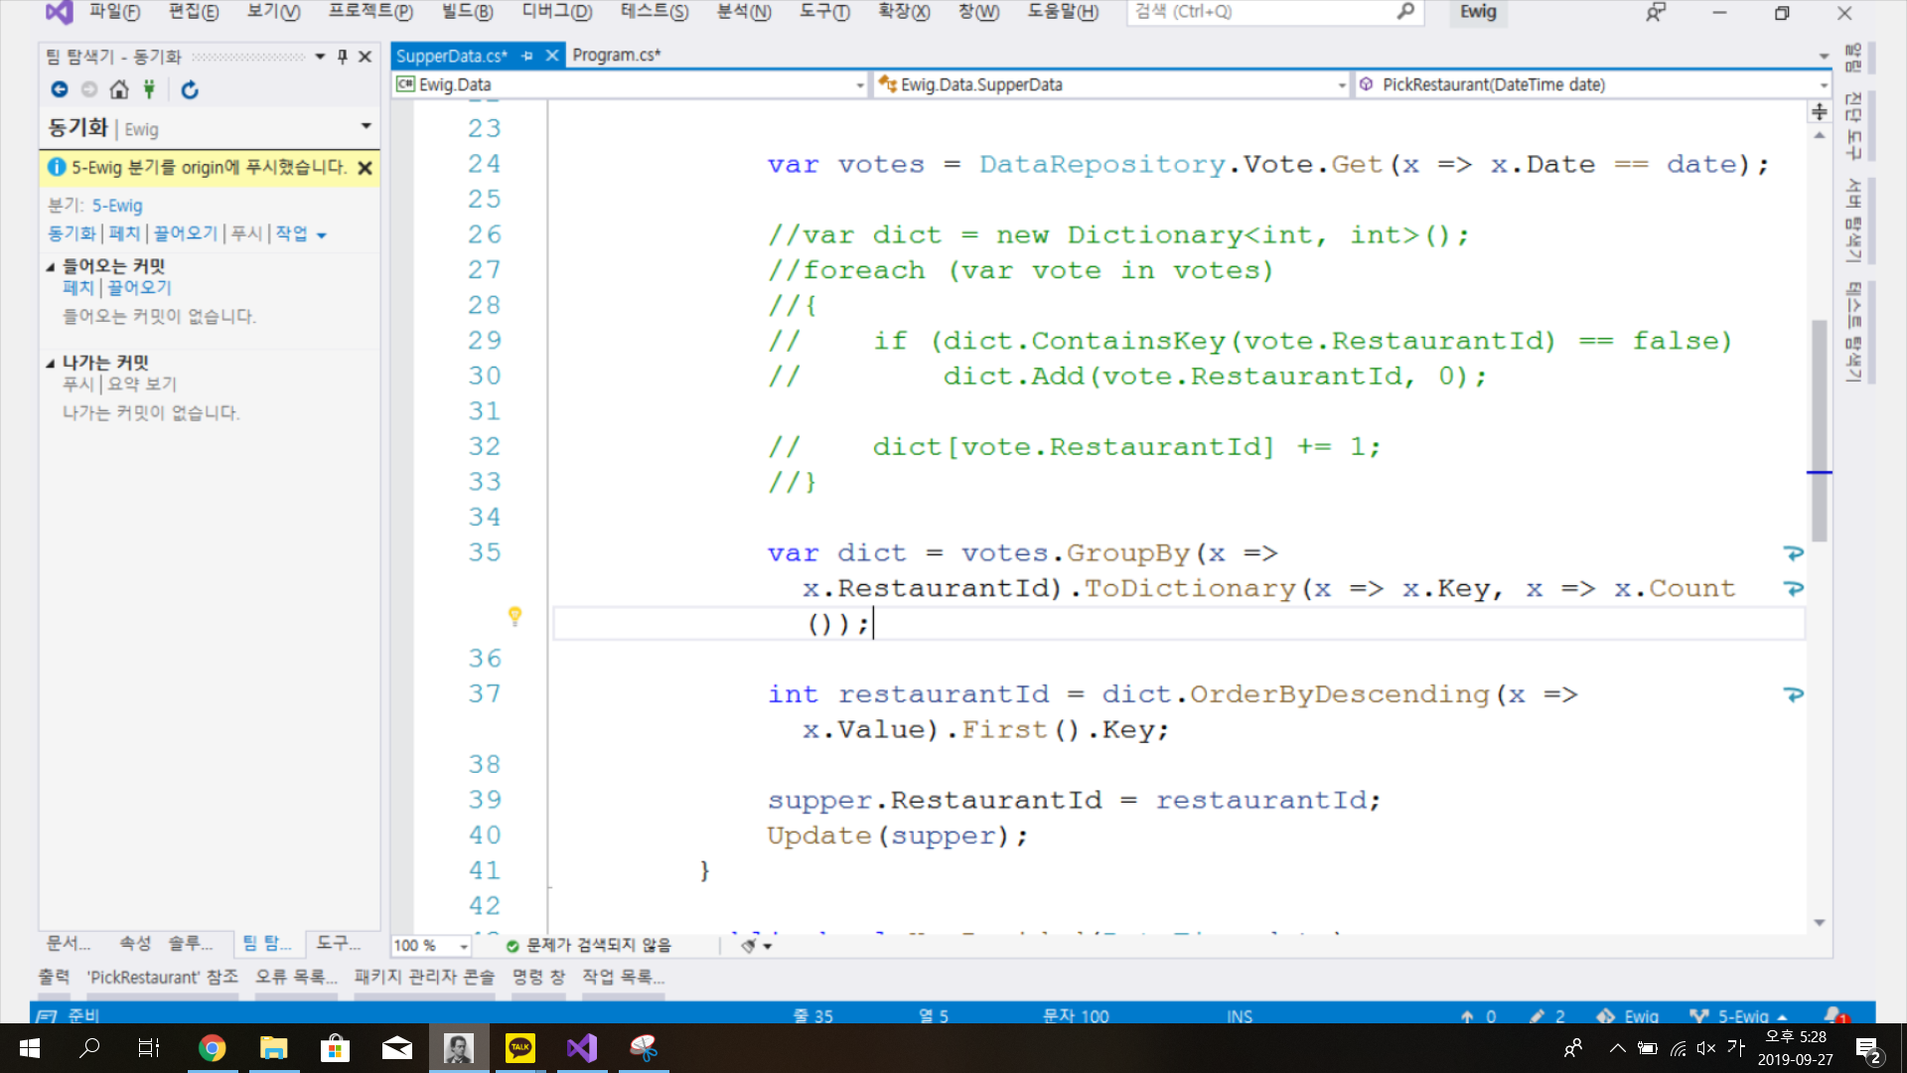Toggle pin on Team Explorer panel
Image resolution: width=1907 pixels, height=1073 pixels.
pyautogui.click(x=343, y=57)
